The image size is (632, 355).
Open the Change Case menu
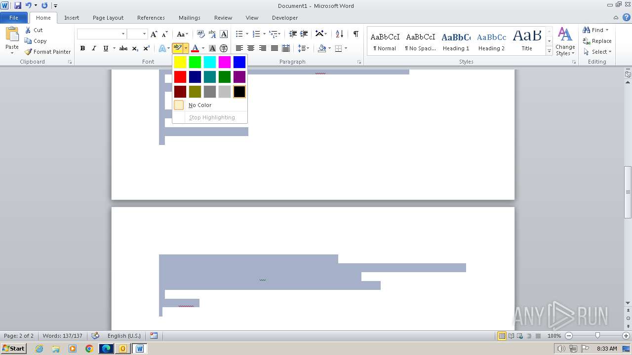click(182, 34)
